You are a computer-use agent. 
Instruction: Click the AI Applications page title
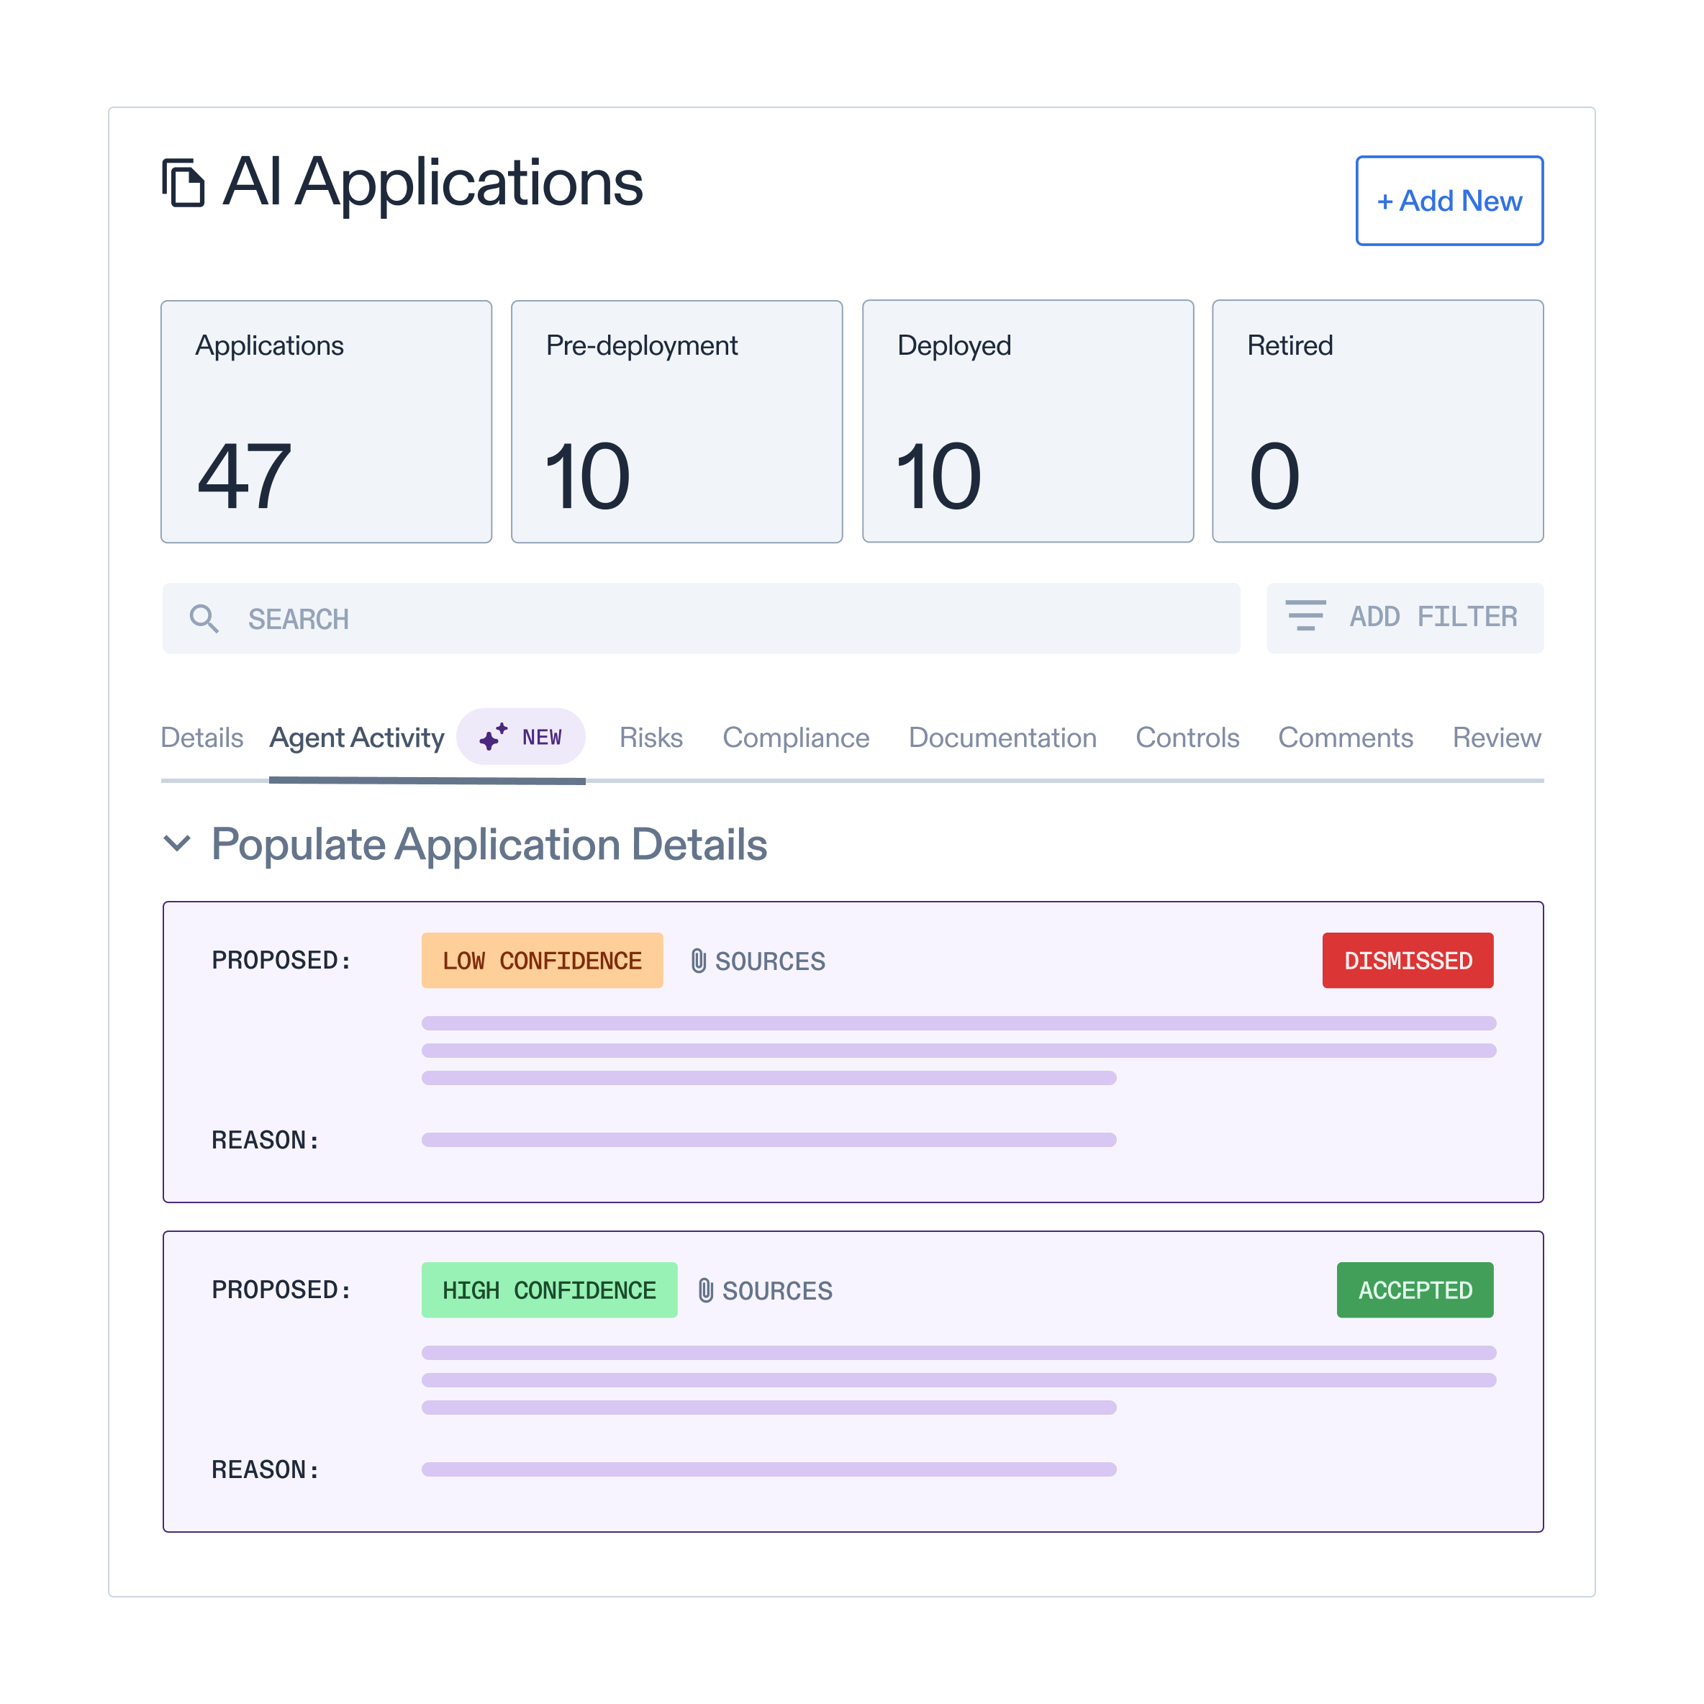pos(432,183)
